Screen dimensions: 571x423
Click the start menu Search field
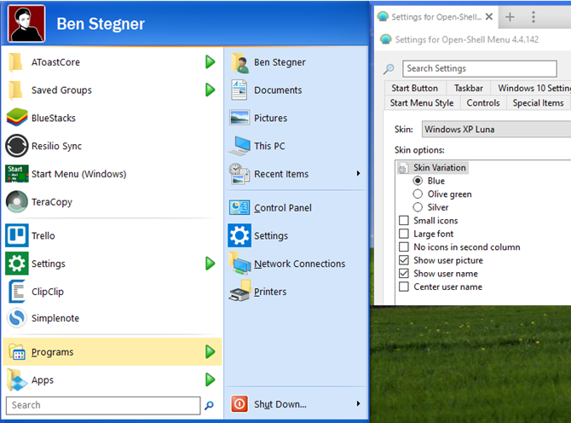tap(103, 405)
